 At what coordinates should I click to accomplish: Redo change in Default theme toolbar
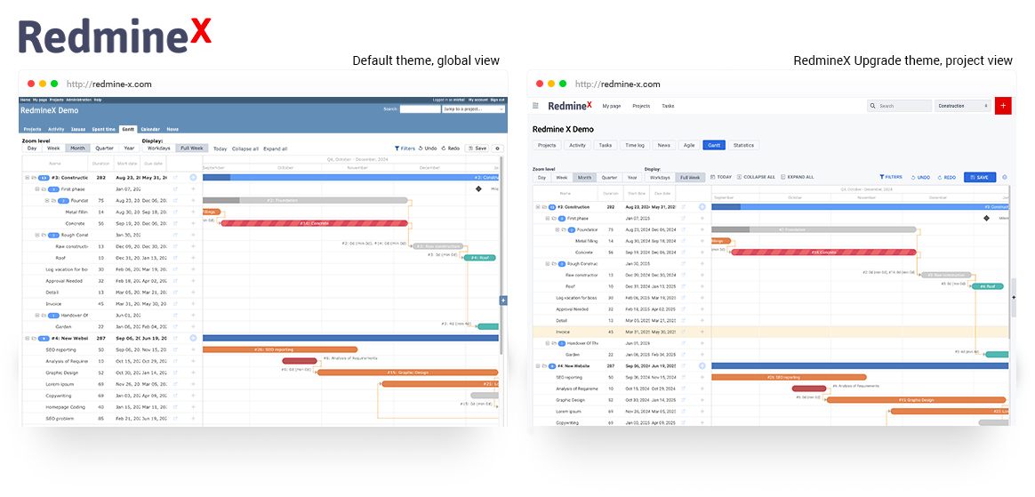point(450,148)
